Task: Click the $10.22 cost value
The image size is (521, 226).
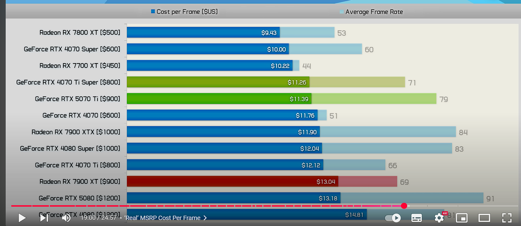Action: click(280, 66)
